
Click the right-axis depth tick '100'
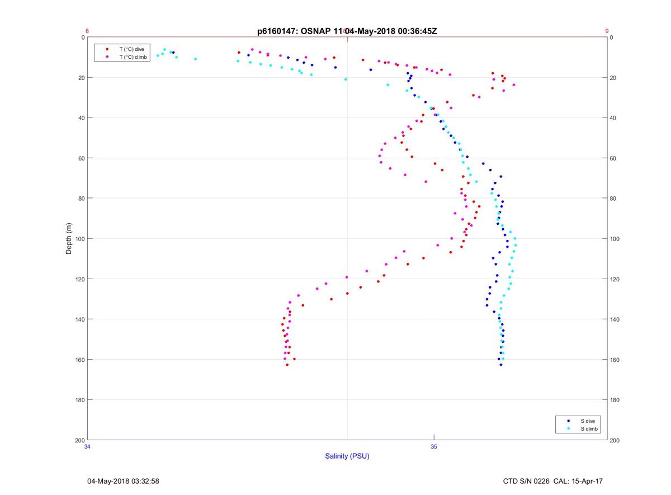(x=615, y=239)
